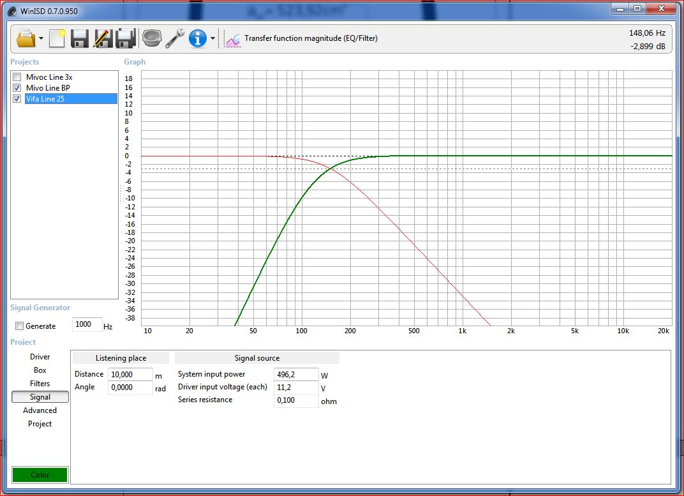Click the splitter handle left of graph
The height and width of the screenshot is (496, 684).
(x=121, y=194)
